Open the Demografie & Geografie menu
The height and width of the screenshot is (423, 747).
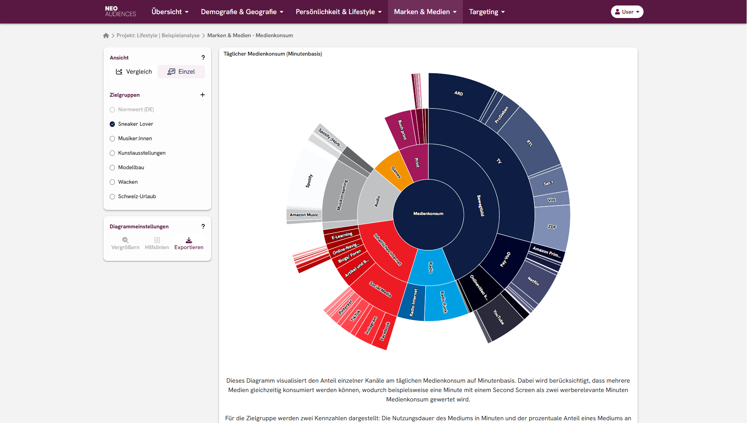click(x=242, y=12)
